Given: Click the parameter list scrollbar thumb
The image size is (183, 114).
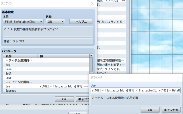Looking at the screenshot, I should [x=91, y=65].
